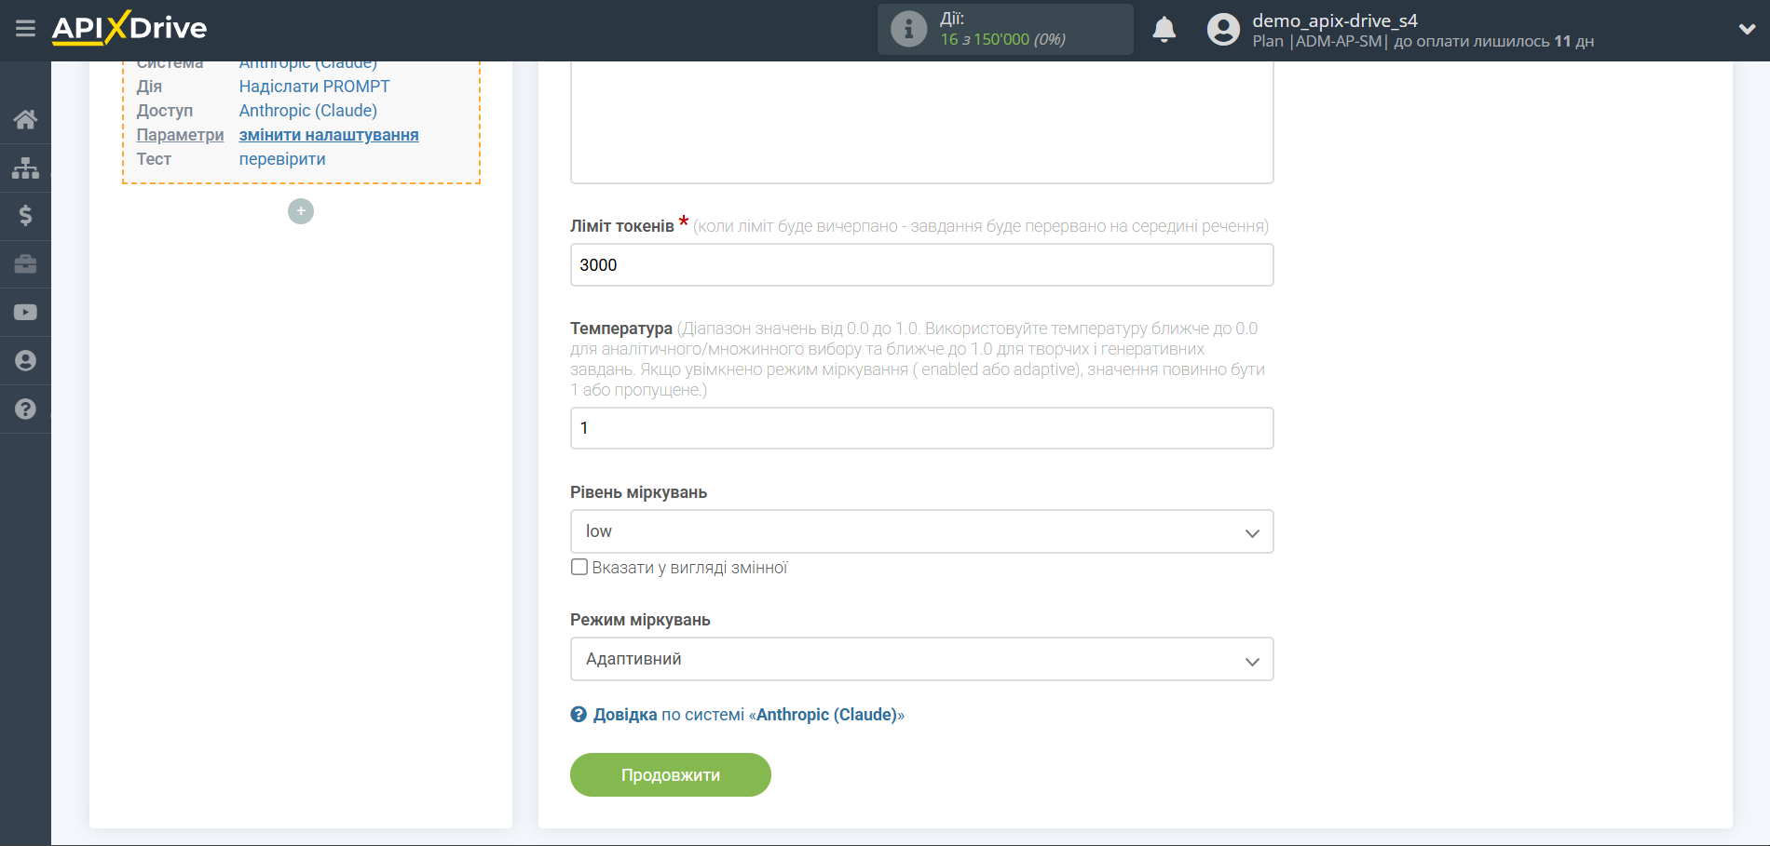Screen dimensions: 1770x846
Task: Open the 'Рівень міркувань' dropdown
Action: 921,531
